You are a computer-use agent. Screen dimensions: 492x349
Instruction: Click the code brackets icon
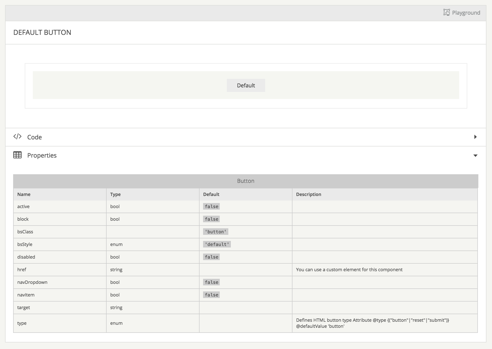[x=17, y=137]
